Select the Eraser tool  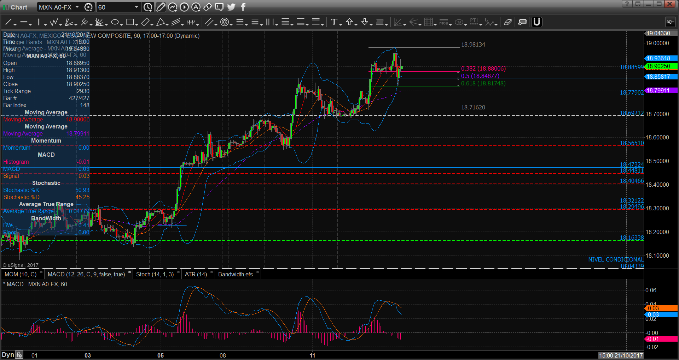[x=507, y=22]
